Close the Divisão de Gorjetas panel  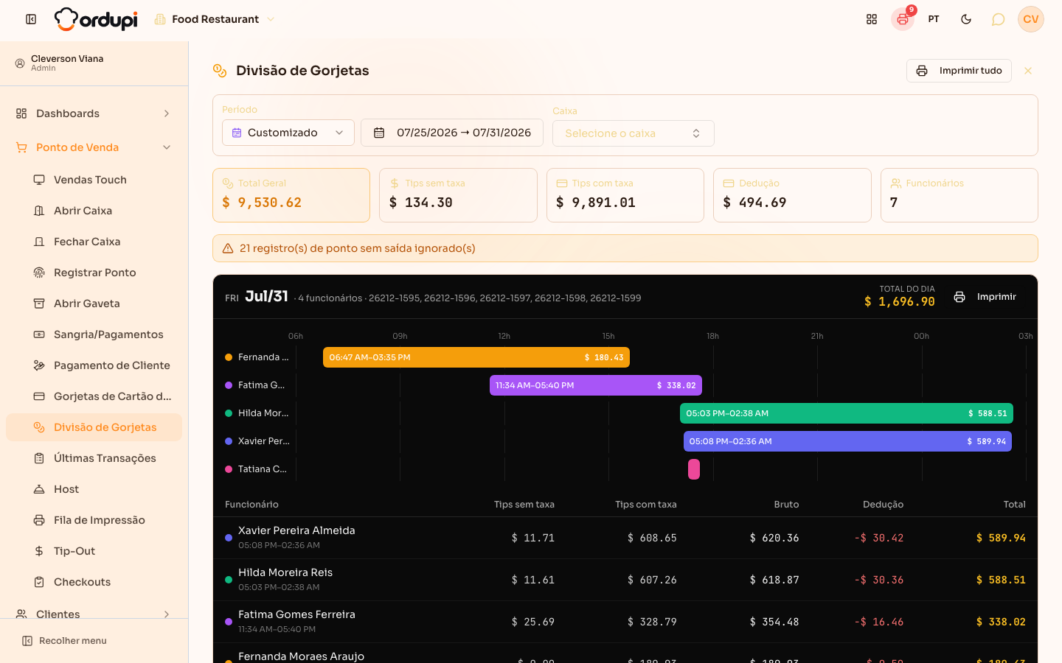[x=1028, y=71]
